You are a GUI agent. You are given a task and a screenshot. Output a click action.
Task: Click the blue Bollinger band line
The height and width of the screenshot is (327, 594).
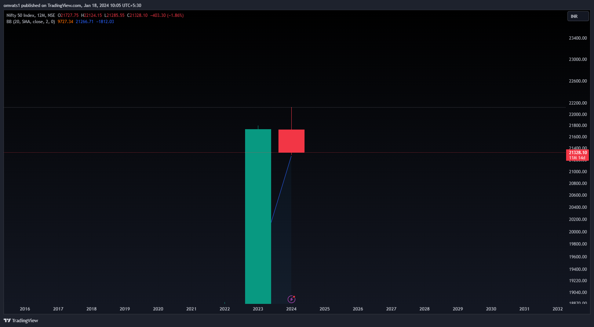point(281,189)
